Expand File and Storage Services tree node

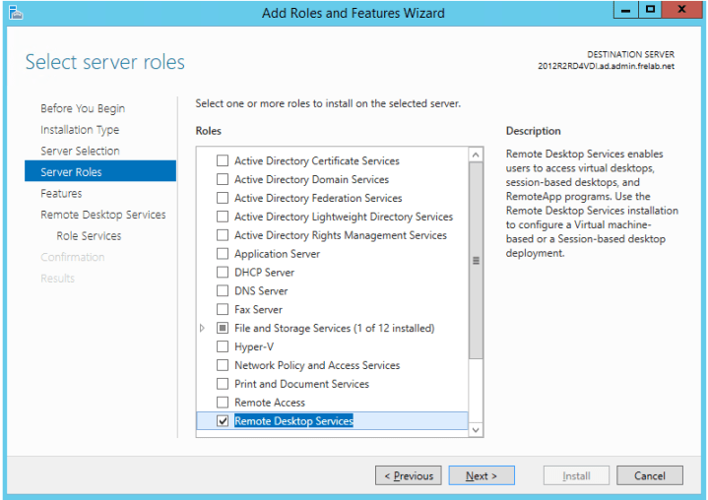pyautogui.click(x=203, y=329)
